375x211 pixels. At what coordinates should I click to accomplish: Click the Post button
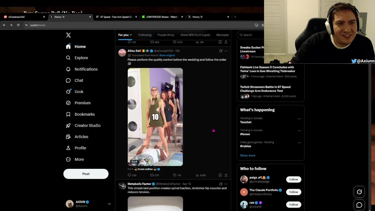pos(86,174)
